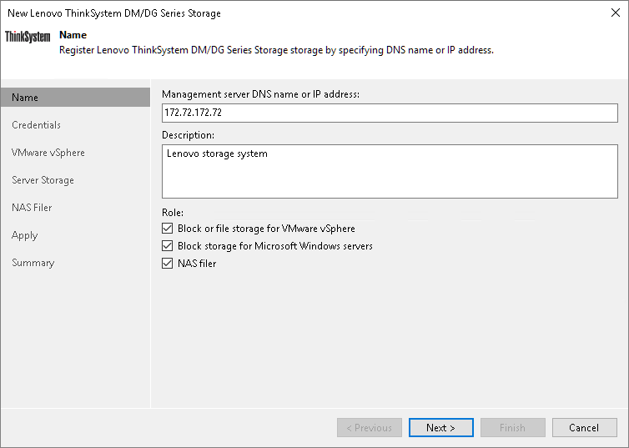Cancel the storage registration wizard

pos(585,428)
